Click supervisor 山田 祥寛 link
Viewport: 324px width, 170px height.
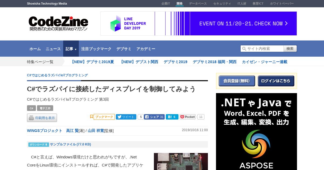[x=96, y=131]
